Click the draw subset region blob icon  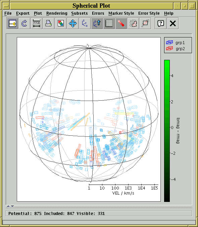coord(133,23)
